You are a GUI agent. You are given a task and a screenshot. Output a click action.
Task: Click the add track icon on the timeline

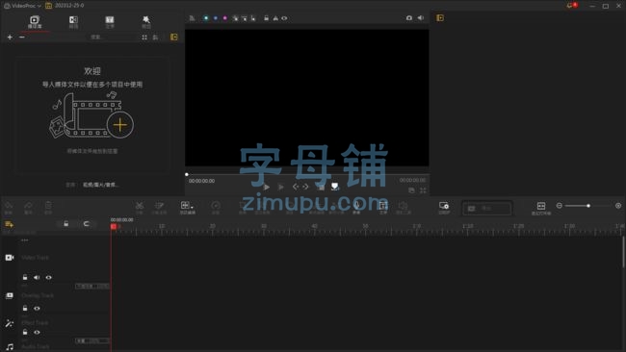9,224
